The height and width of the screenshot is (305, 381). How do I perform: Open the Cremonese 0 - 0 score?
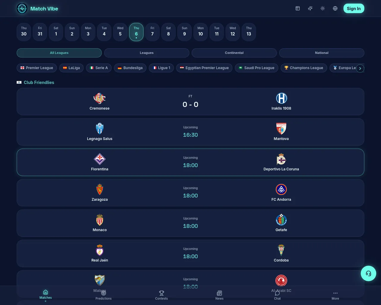[x=190, y=105]
